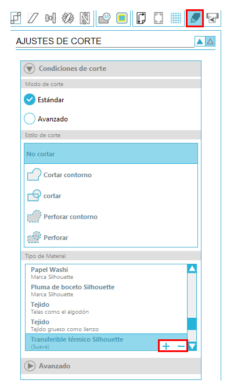Select the scale transform tool icon
The height and width of the screenshot is (391, 234).
16,18
